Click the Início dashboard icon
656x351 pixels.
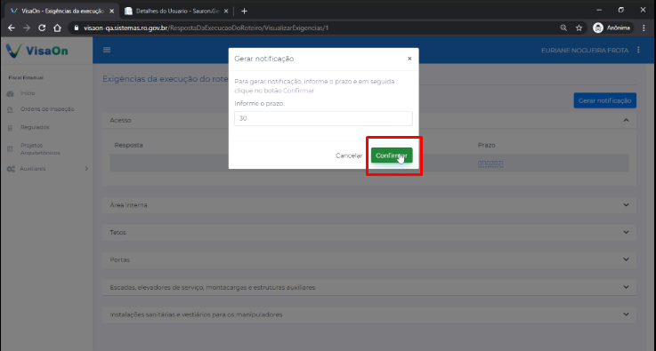tap(11, 93)
